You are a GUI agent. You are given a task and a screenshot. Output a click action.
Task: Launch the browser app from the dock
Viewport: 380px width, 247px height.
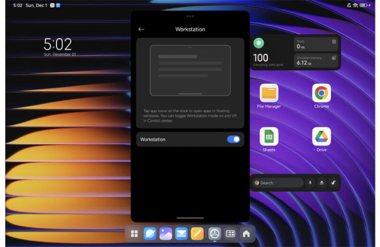[149, 234]
